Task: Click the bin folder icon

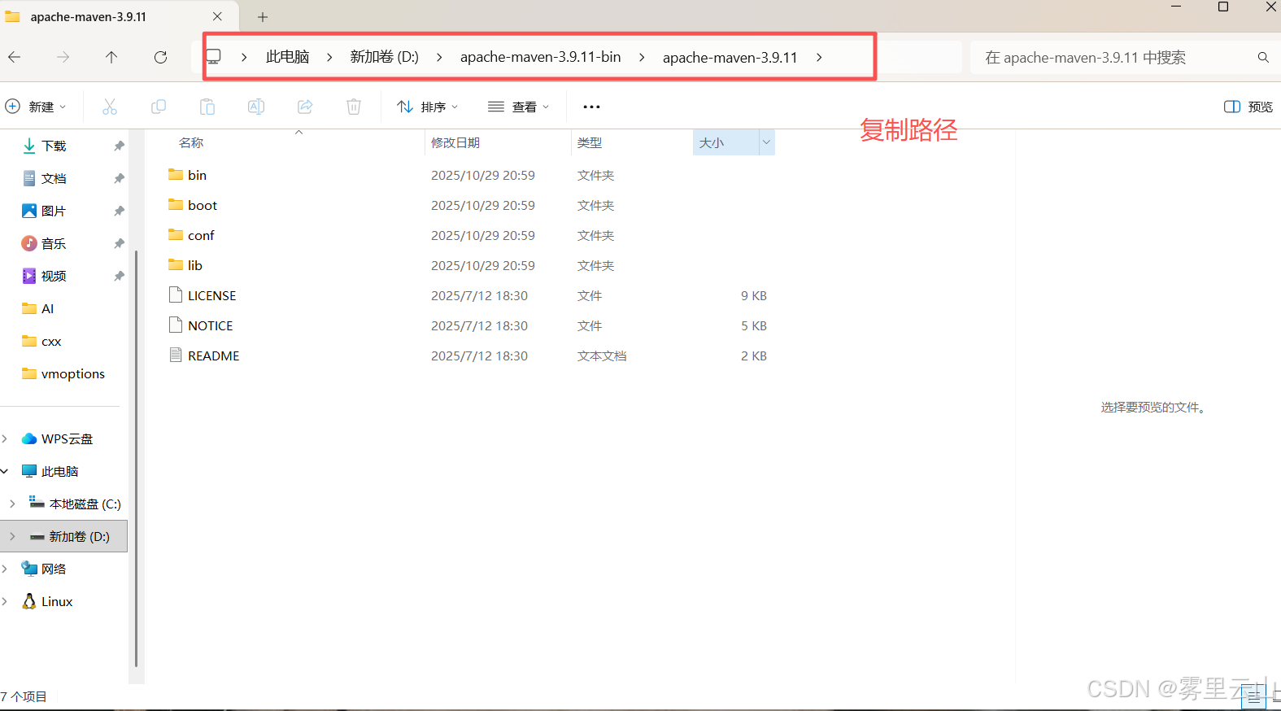Action: click(176, 174)
